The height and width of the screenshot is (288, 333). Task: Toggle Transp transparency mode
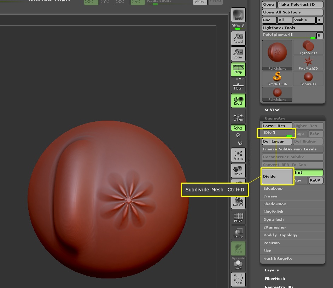click(x=238, y=233)
